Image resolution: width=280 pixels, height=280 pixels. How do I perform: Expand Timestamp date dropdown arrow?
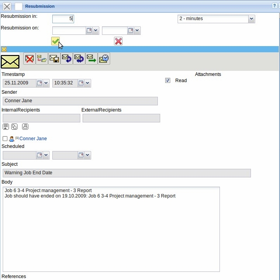pos(46,83)
